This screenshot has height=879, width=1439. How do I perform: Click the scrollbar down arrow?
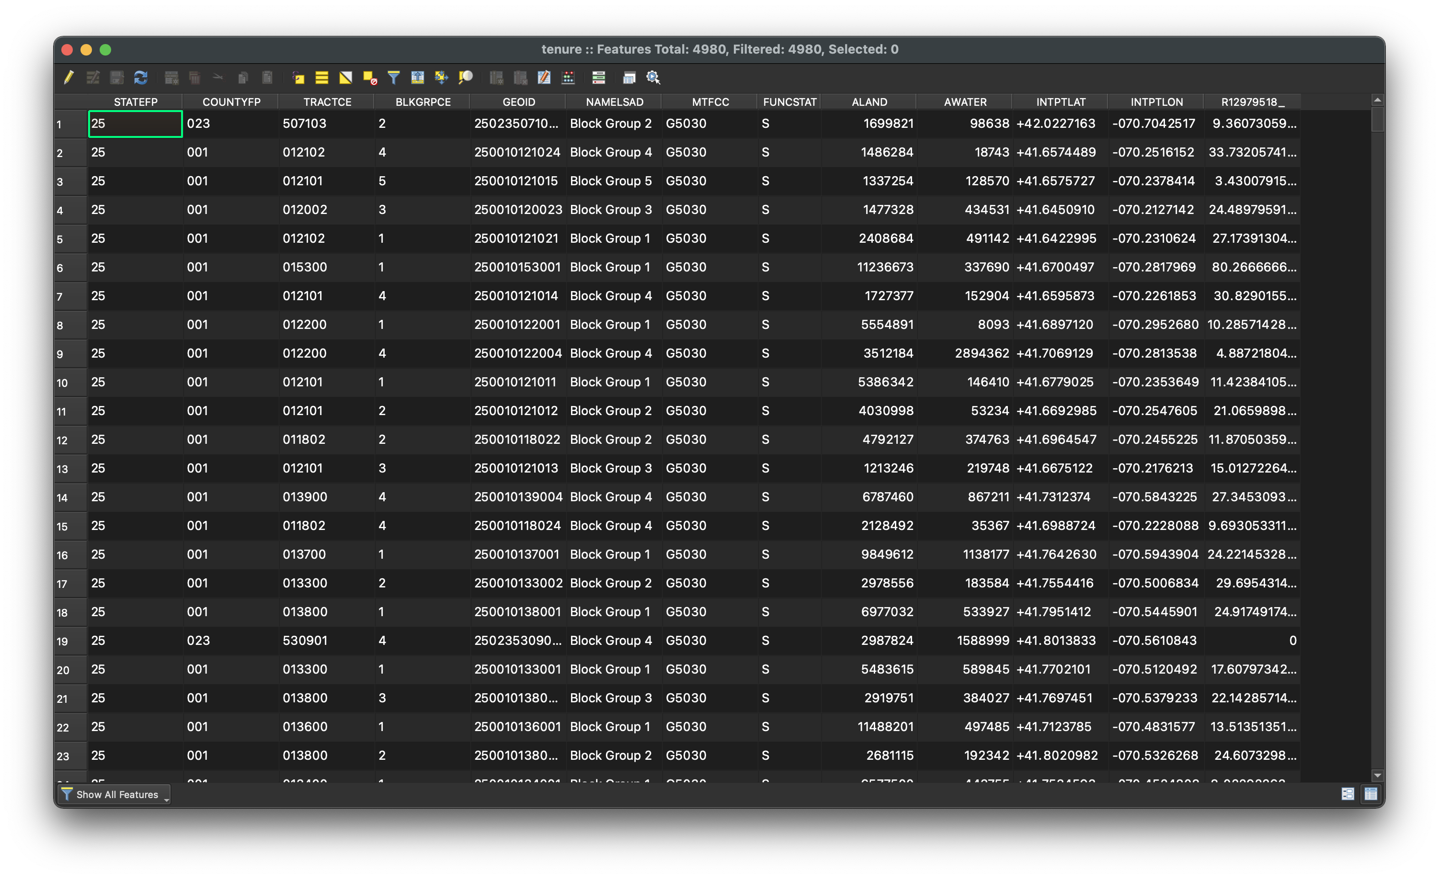click(1377, 775)
